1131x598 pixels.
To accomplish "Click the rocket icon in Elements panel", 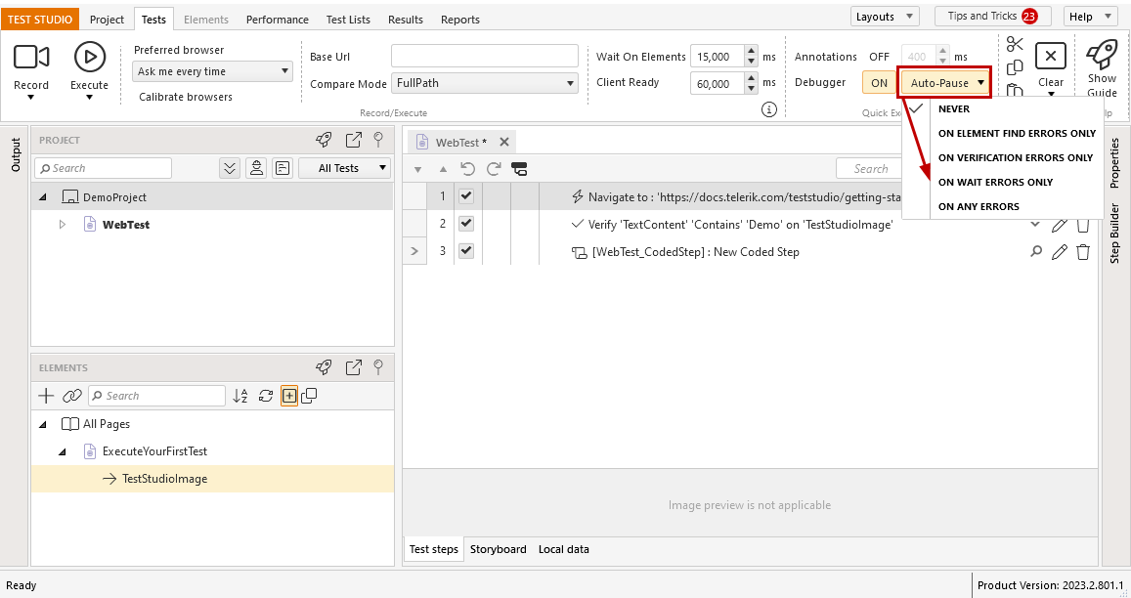I will coord(324,367).
